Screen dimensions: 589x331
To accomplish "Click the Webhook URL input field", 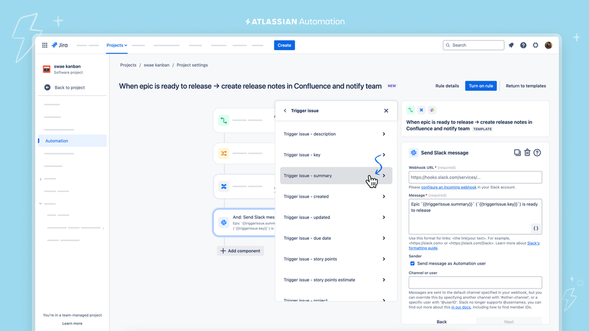I will pos(475,177).
